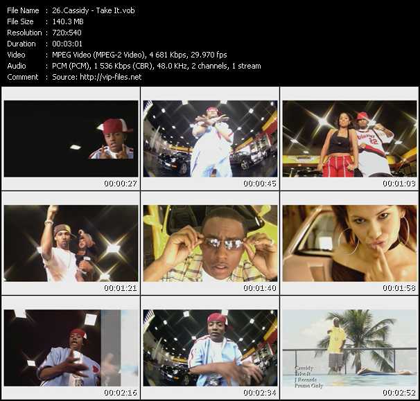The width and height of the screenshot is (420, 401).
Task: Select the thumbnail at 00:01:03
Action: [x=349, y=139]
